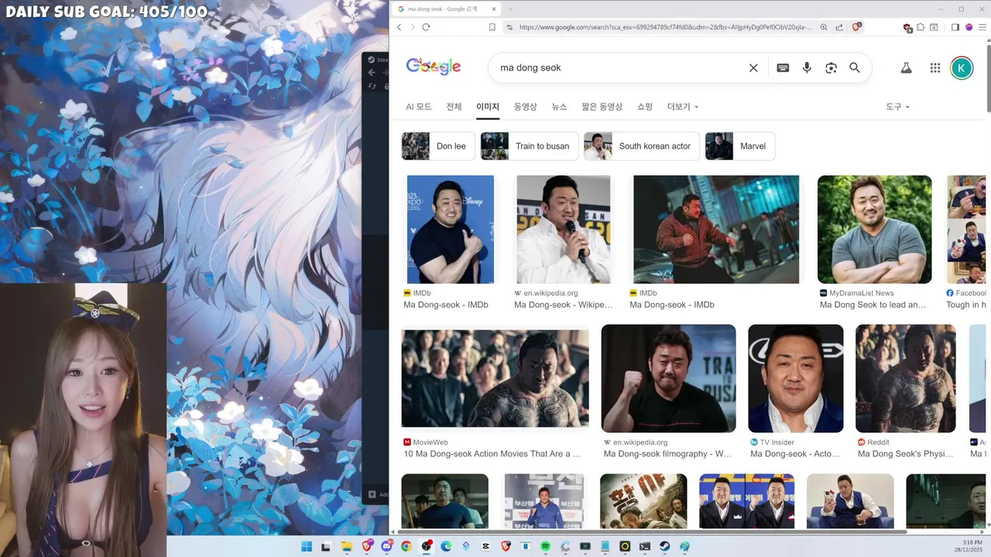This screenshot has width=991, height=557.
Task: Submit search with the magnifier icon
Action: point(855,68)
